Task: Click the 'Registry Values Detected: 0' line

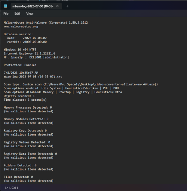Action: 27,142
